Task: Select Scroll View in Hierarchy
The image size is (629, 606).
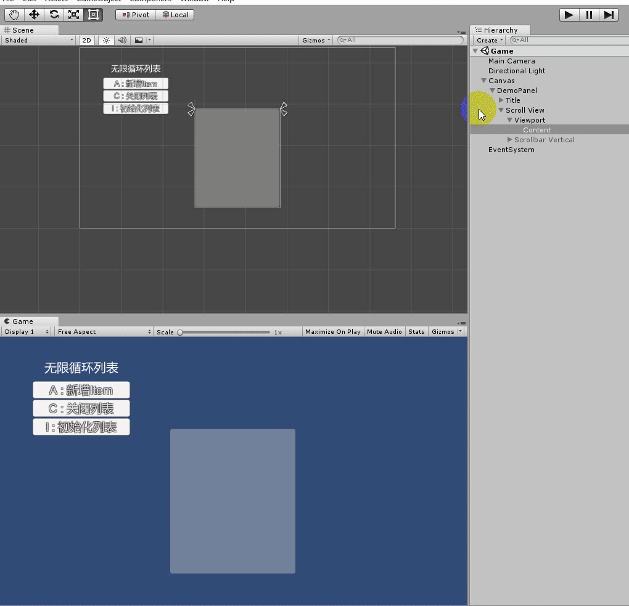Action: click(525, 110)
